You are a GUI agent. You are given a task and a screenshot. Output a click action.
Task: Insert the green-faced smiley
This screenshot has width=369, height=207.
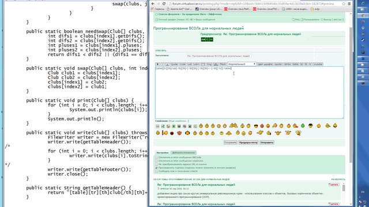point(303,126)
